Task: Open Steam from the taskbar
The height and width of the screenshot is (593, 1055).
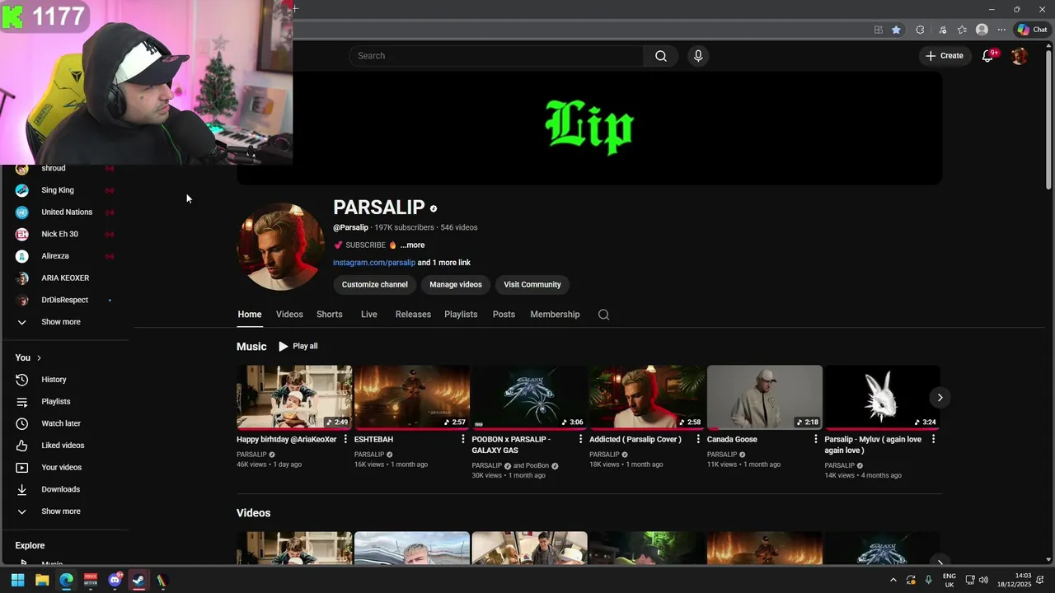Action: (x=138, y=581)
